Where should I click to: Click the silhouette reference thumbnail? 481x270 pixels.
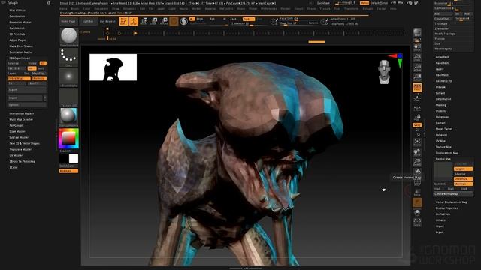click(x=113, y=67)
